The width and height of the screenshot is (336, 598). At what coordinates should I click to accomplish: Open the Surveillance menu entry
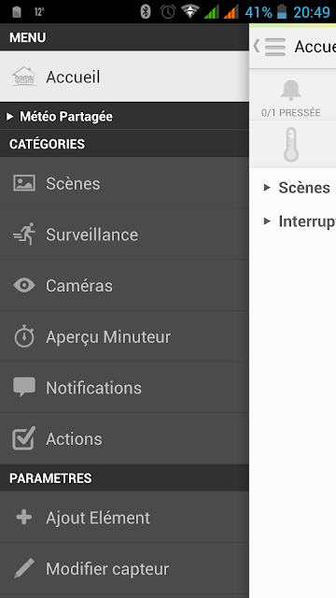pos(124,235)
